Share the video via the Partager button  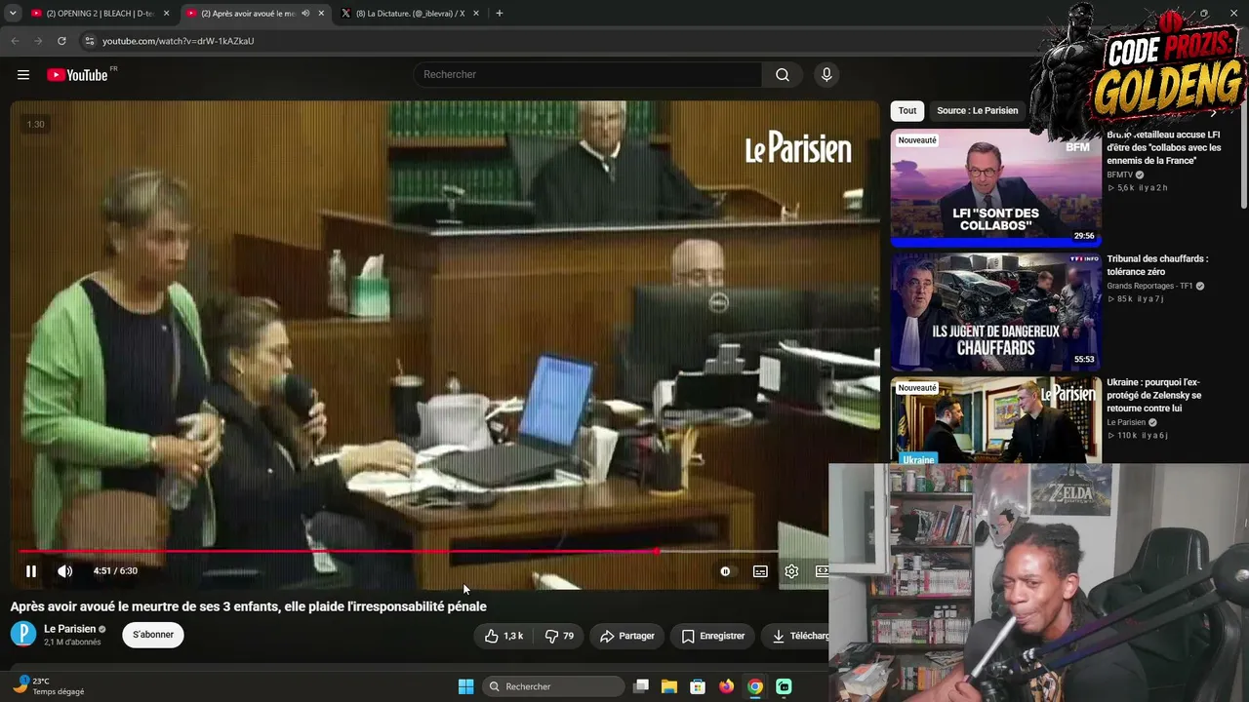(627, 636)
